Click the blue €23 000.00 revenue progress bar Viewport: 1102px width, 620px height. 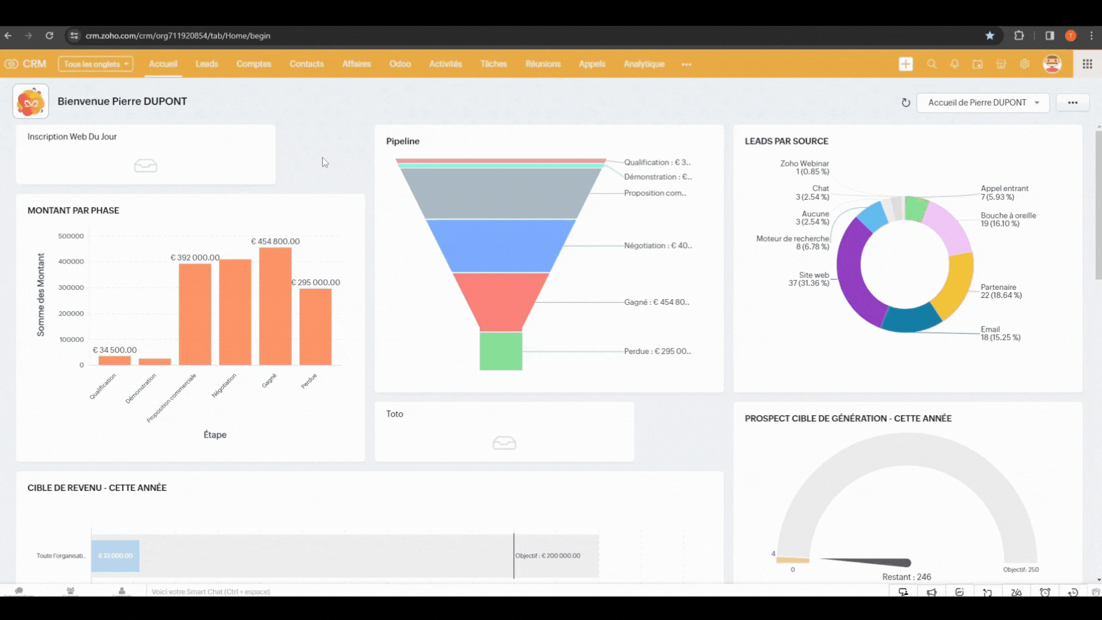115,556
